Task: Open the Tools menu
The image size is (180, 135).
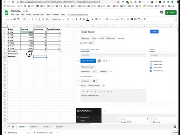Action: (48, 15)
